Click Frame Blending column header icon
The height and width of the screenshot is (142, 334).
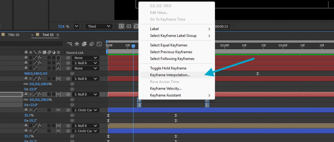(44, 52)
